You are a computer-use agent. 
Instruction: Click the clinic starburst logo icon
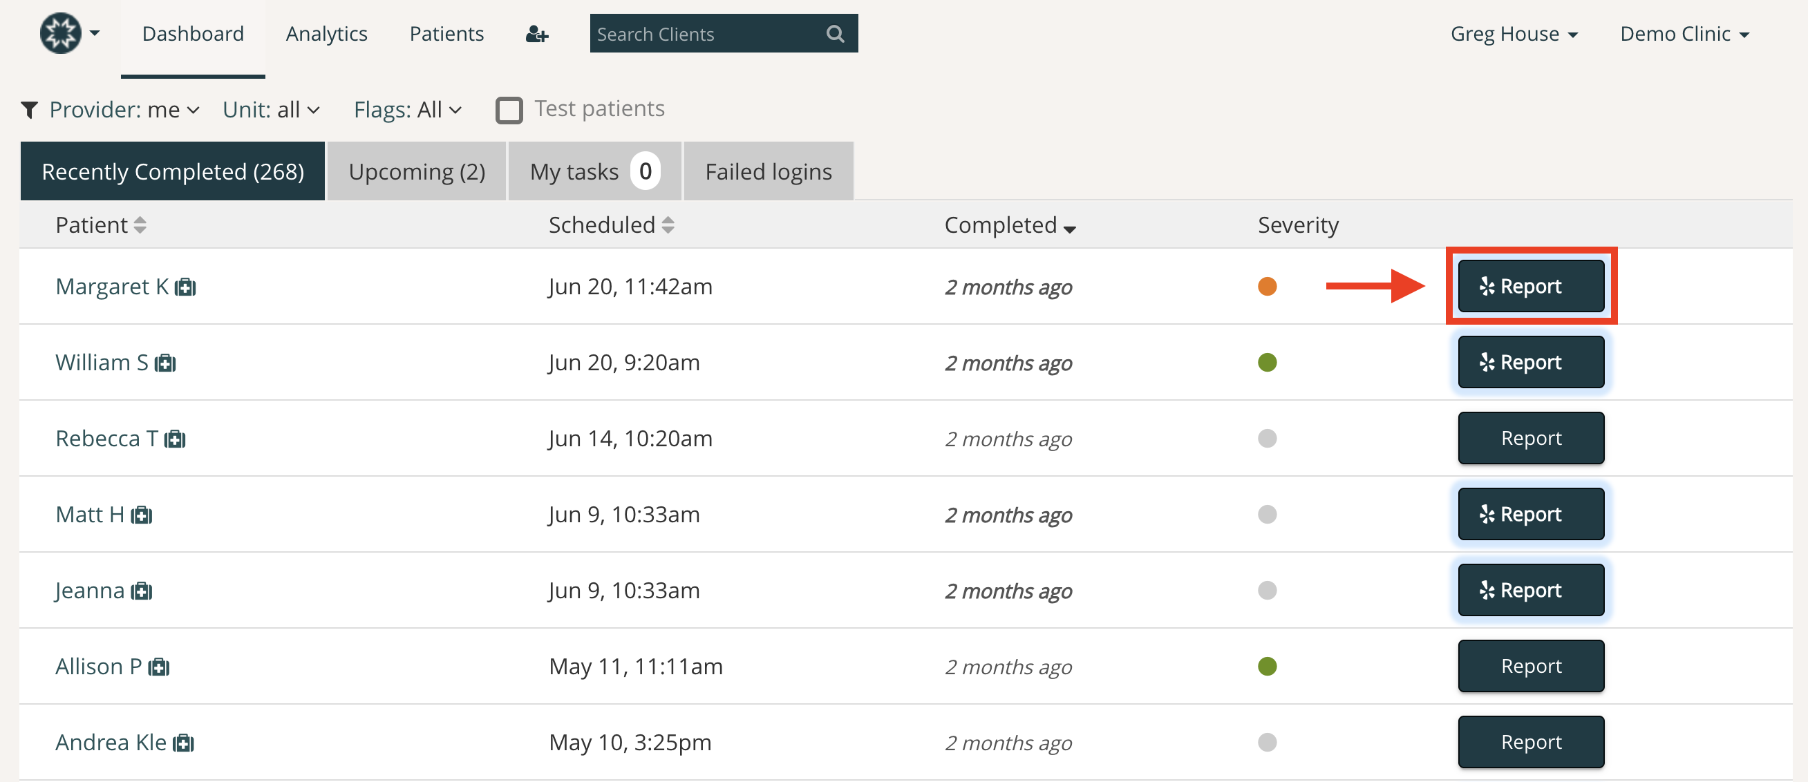[x=60, y=33]
